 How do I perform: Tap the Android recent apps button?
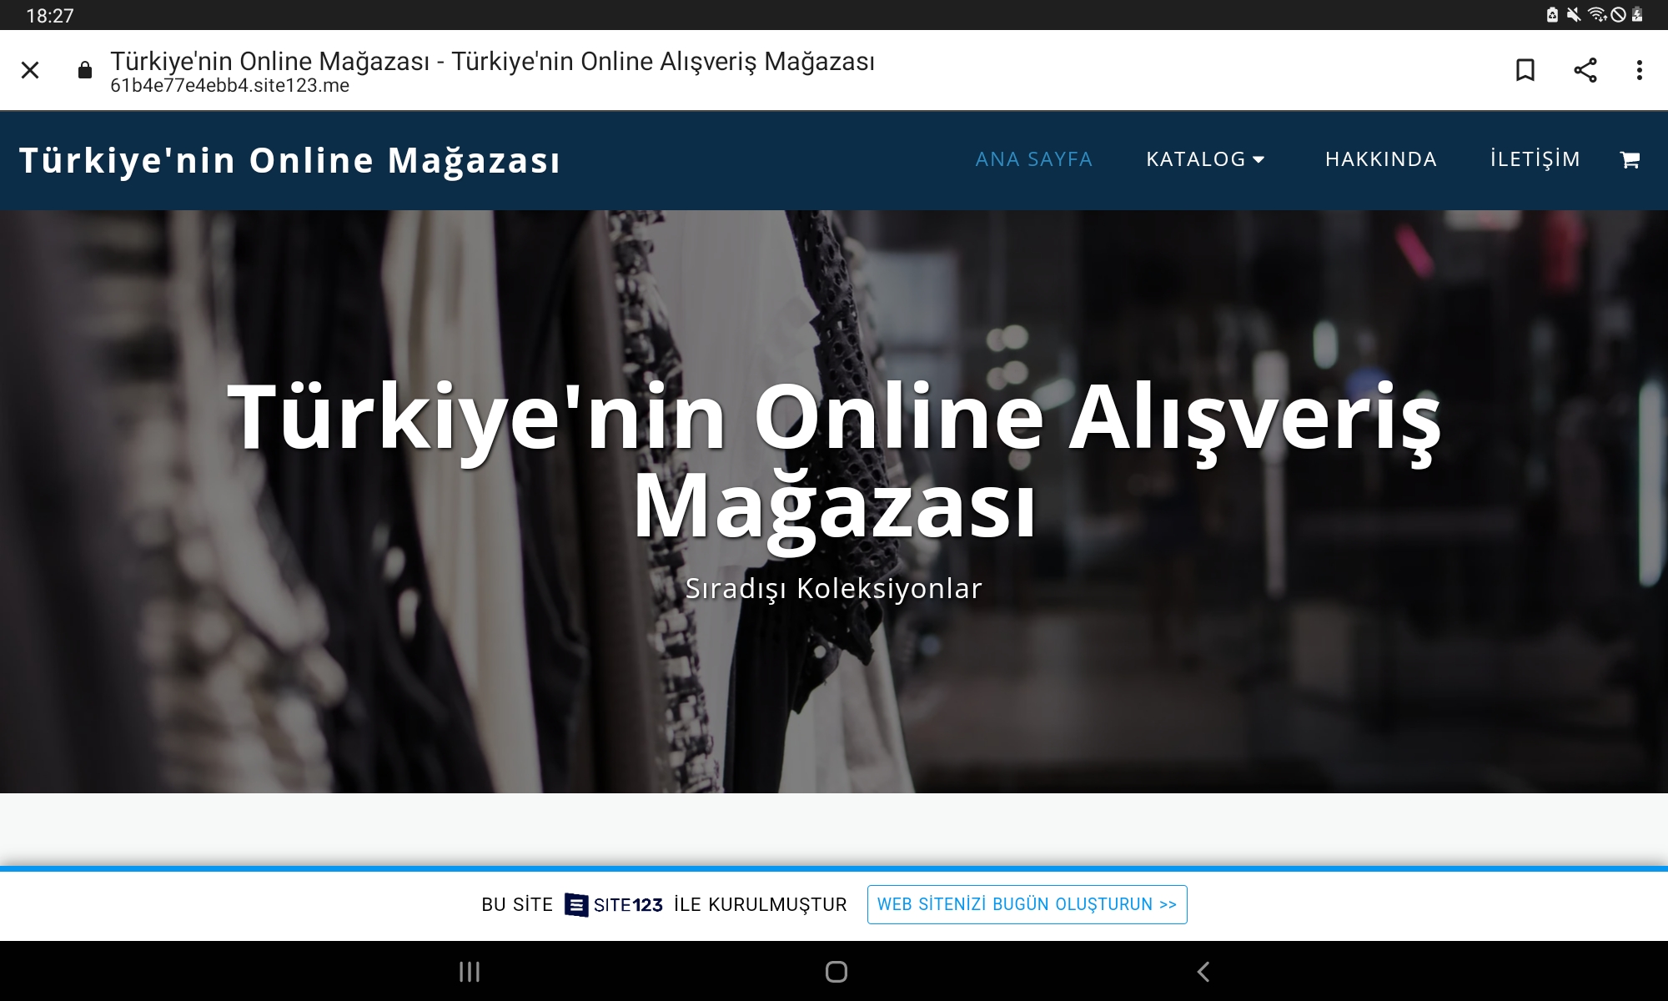[x=470, y=972]
